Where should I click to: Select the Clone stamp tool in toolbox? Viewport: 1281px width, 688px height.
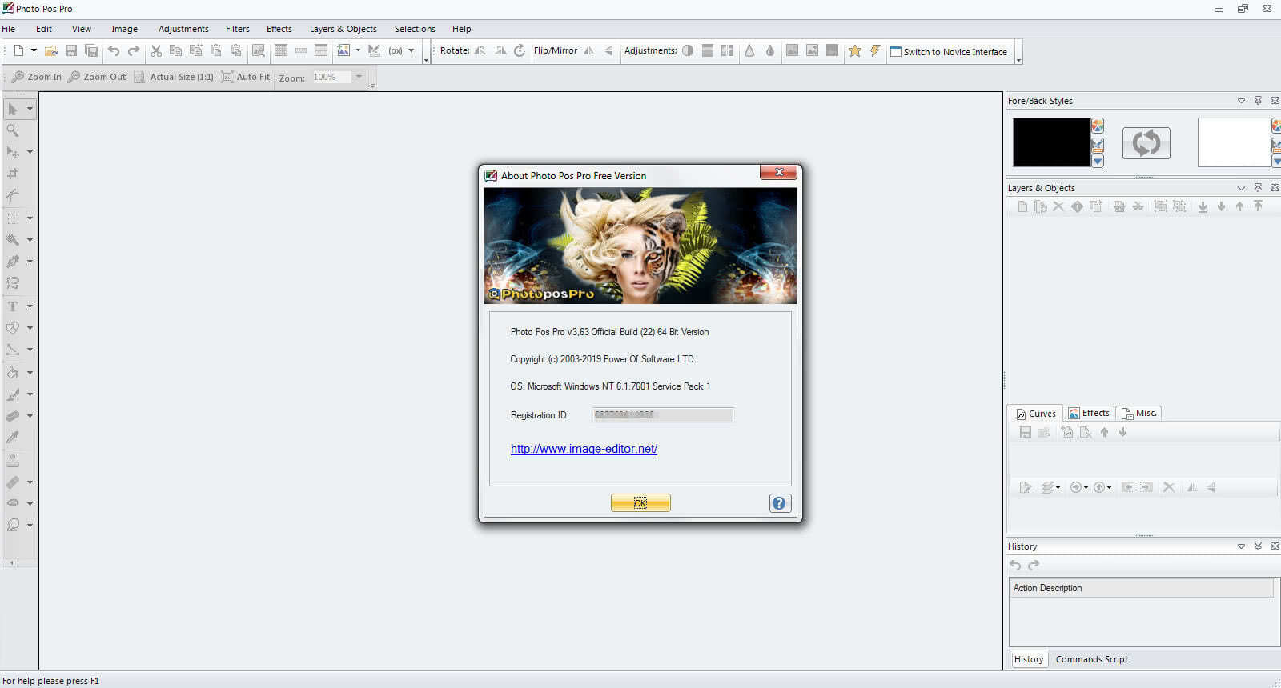click(13, 461)
